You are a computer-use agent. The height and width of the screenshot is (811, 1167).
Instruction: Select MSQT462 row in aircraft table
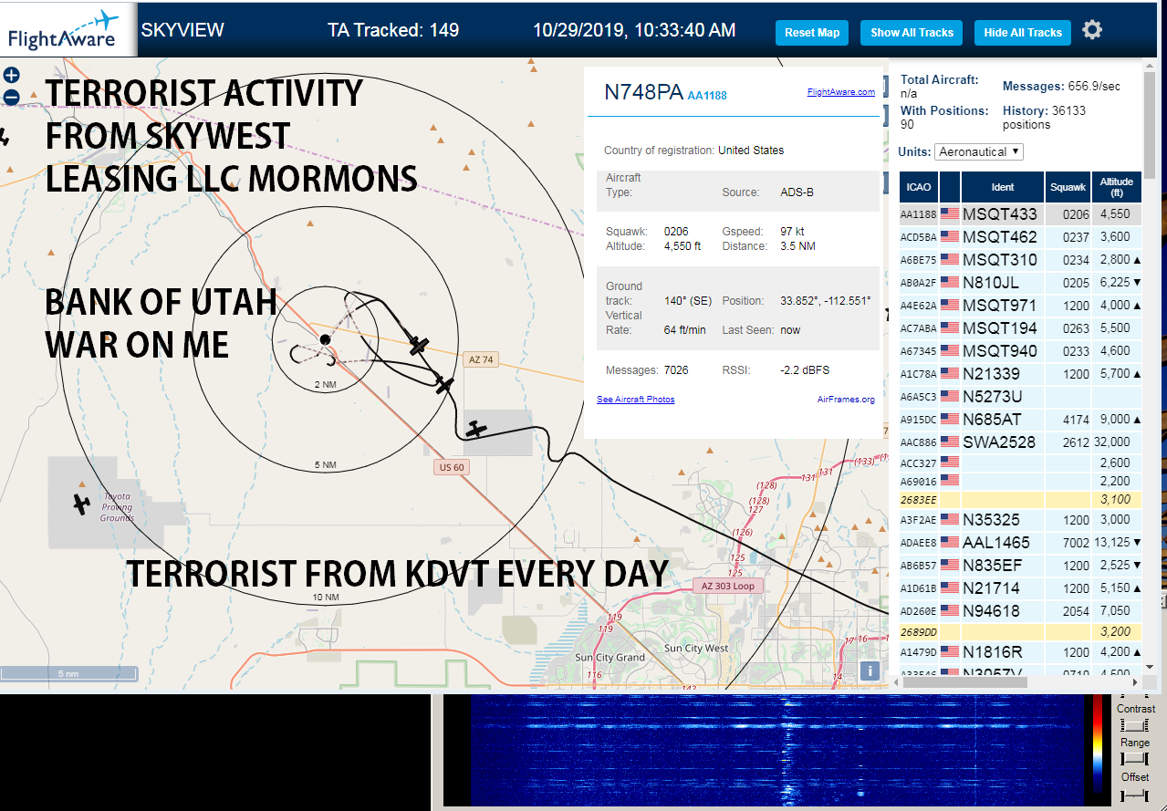coord(1020,237)
